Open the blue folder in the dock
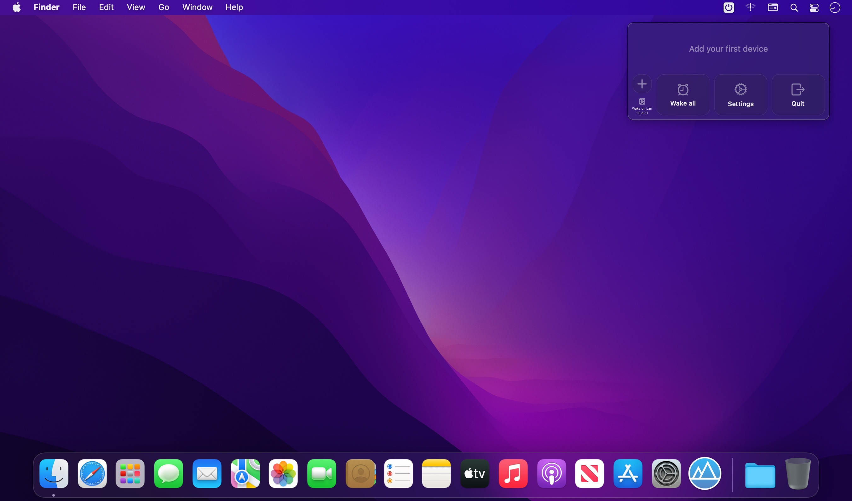852x501 pixels. [x=760, y=475]
